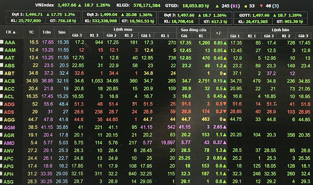
Task: Click AGM change value 2.65
Action: (x=218, y=127)
